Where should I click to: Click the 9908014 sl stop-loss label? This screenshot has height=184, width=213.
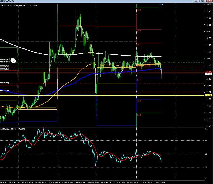(4, 69)
